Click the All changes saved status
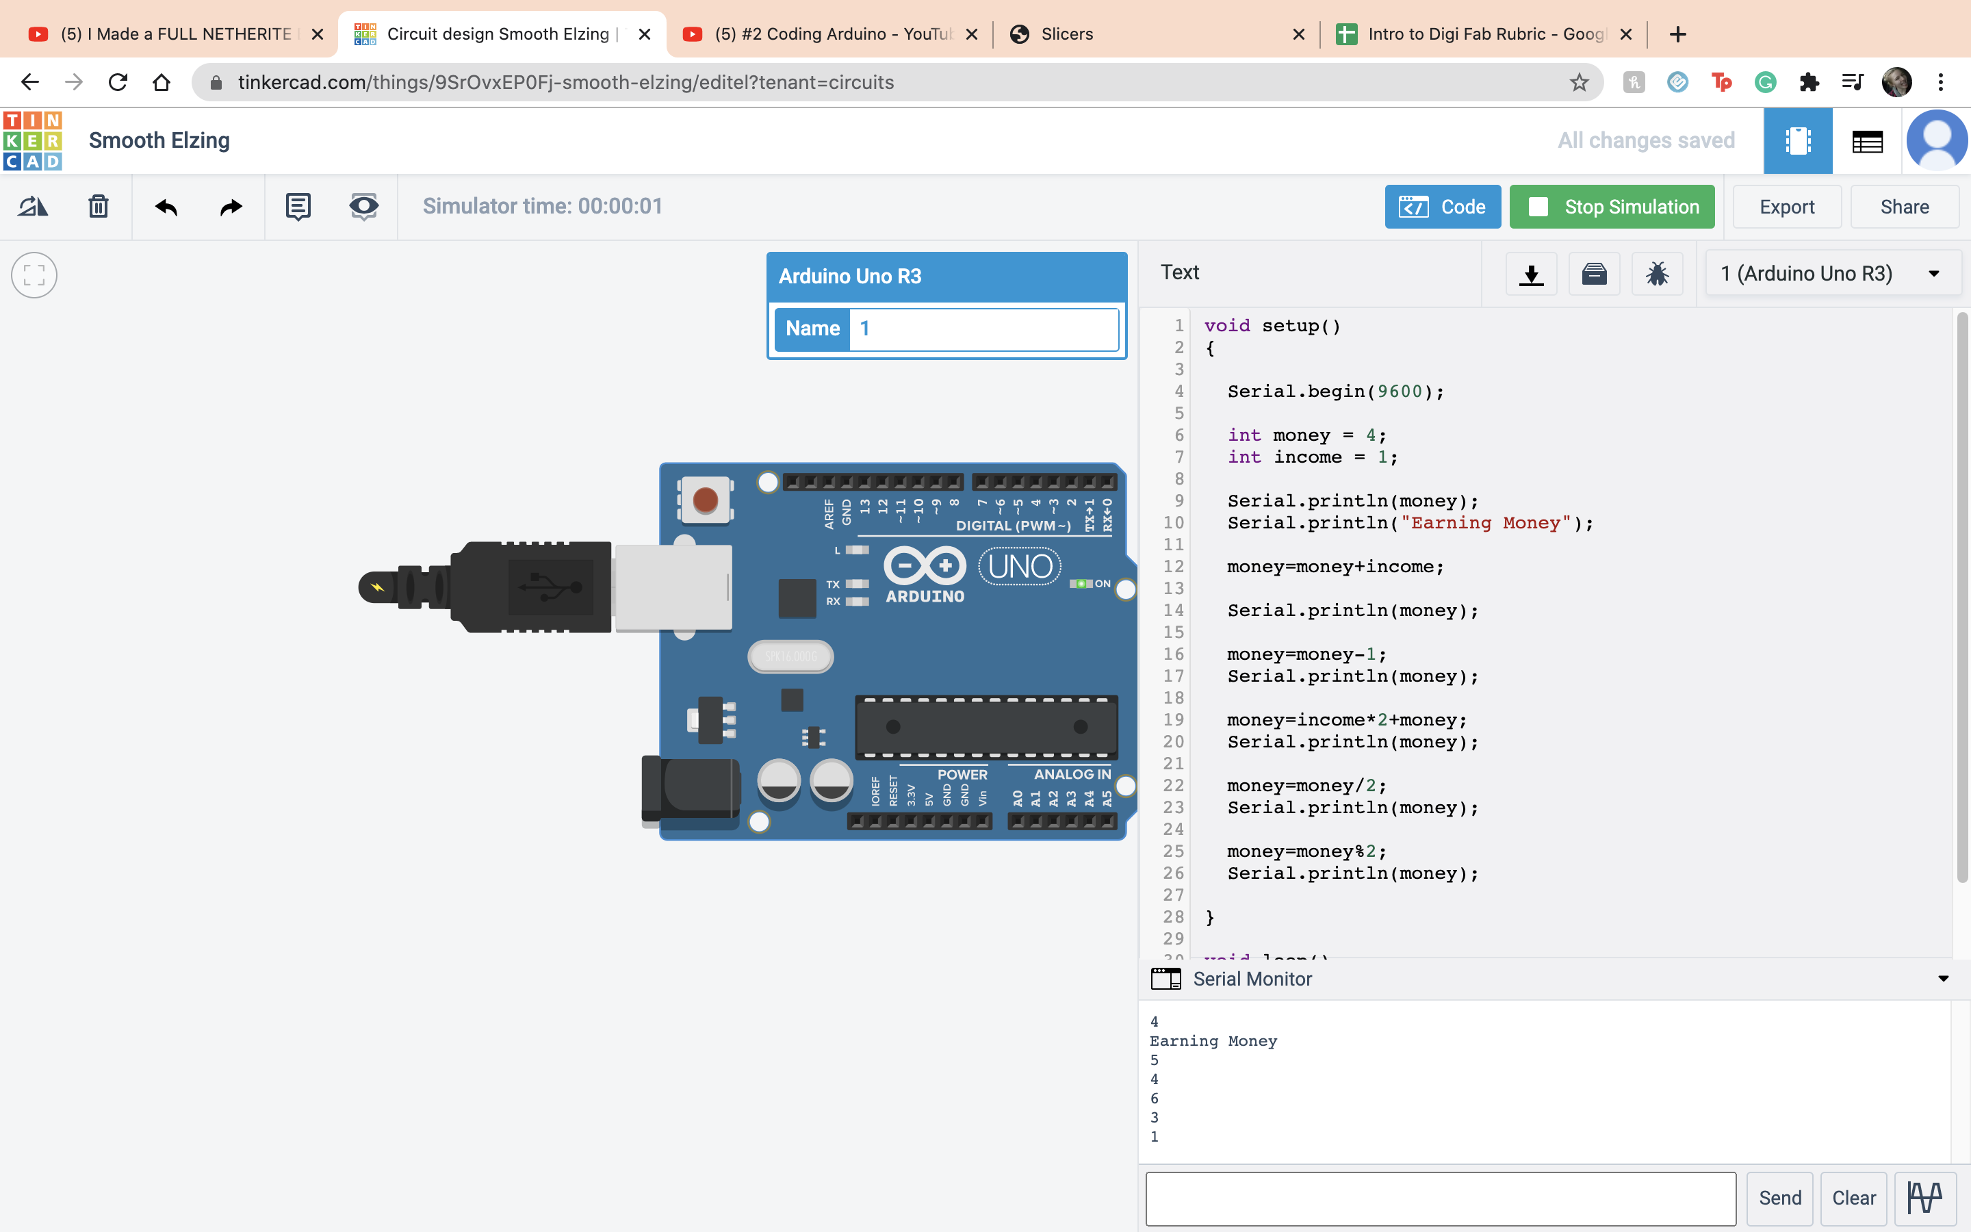1971x1232 pixels. (x=1646, y=140)
